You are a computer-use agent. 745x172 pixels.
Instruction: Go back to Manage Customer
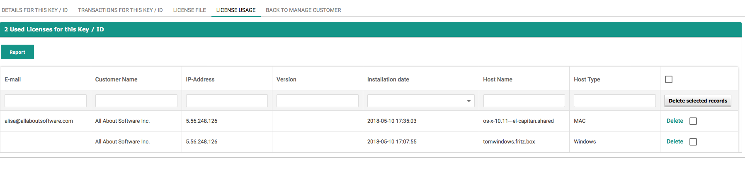pyautogui.click(x=303, y=10)
